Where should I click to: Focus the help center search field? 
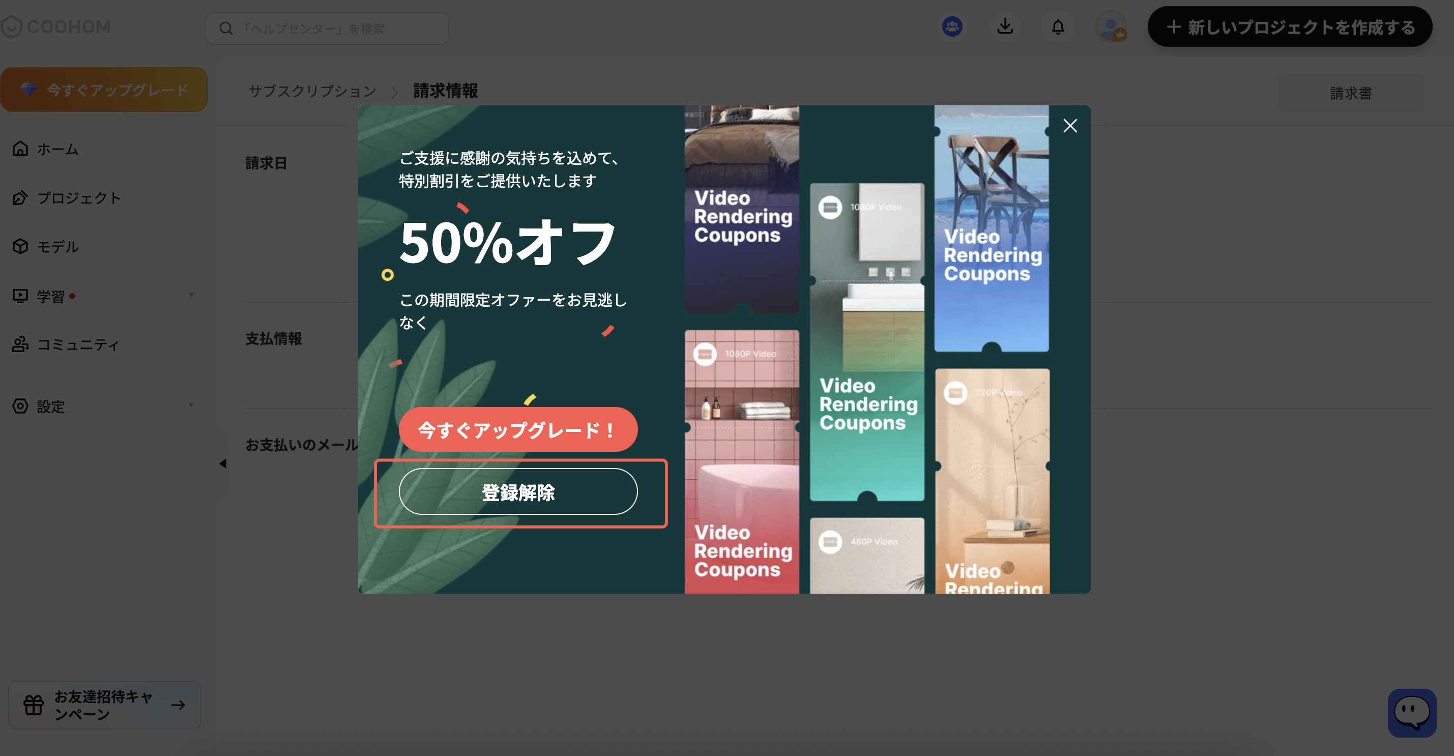coord(327,28)
